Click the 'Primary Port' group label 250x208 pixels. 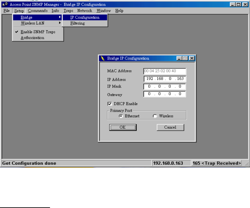(x=121, y=111)
